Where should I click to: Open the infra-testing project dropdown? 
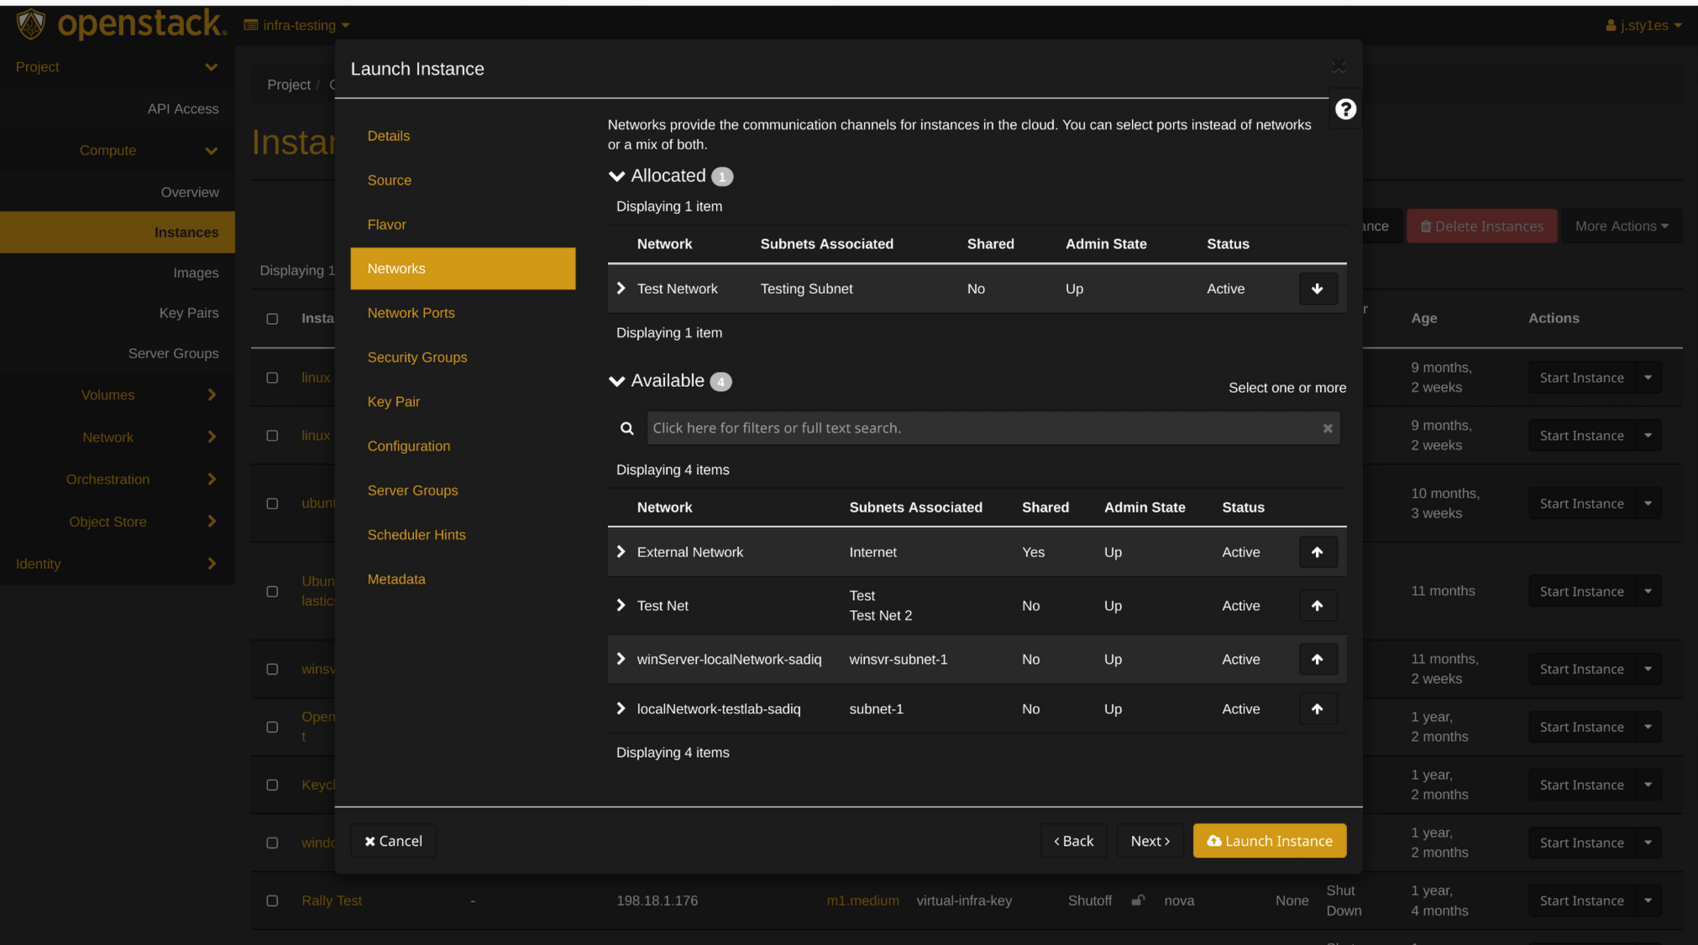[x=296, y=25]
